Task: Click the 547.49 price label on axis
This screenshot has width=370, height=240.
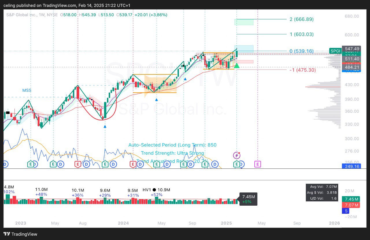Action: (x=351, y=49)
